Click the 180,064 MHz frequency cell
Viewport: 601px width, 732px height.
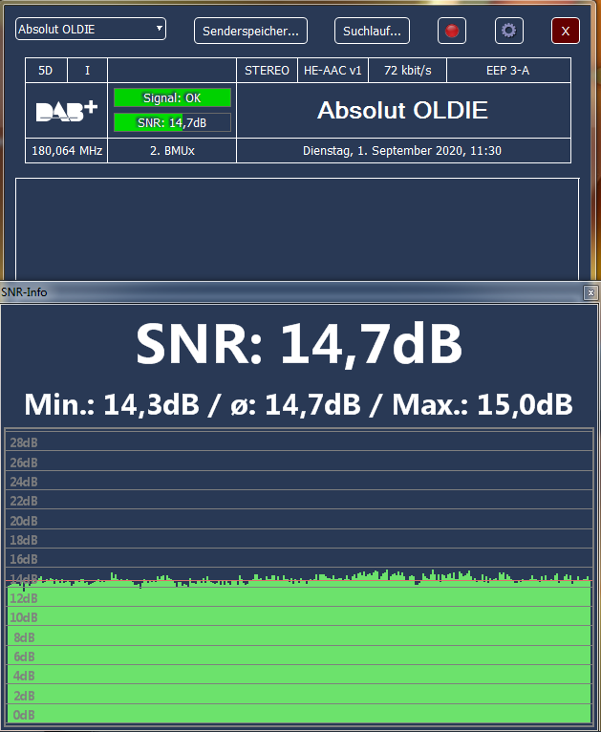(x=67, y=151)
